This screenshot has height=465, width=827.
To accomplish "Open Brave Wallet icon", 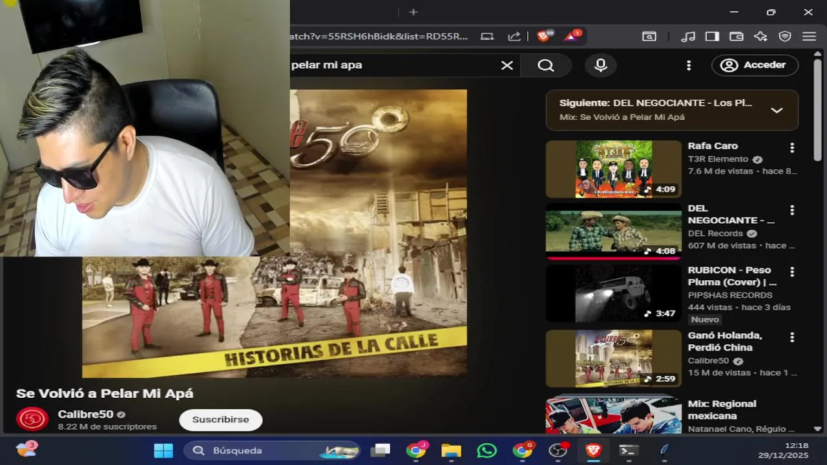I will 737,37.
